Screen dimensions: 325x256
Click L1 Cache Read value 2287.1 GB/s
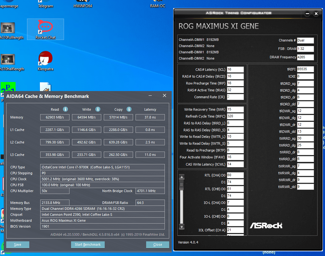55,130
